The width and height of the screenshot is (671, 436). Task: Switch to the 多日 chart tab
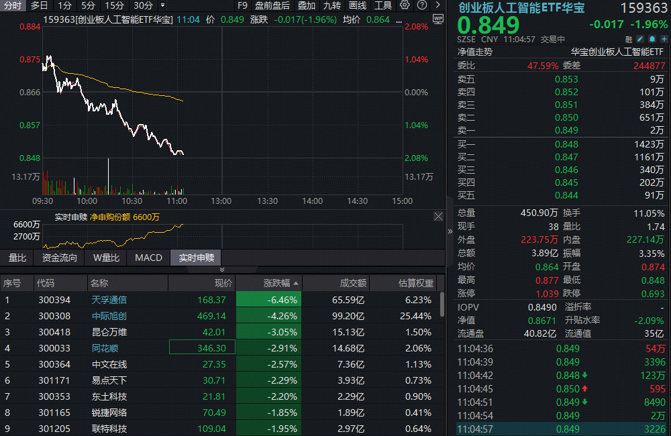[x=39, y=5]
